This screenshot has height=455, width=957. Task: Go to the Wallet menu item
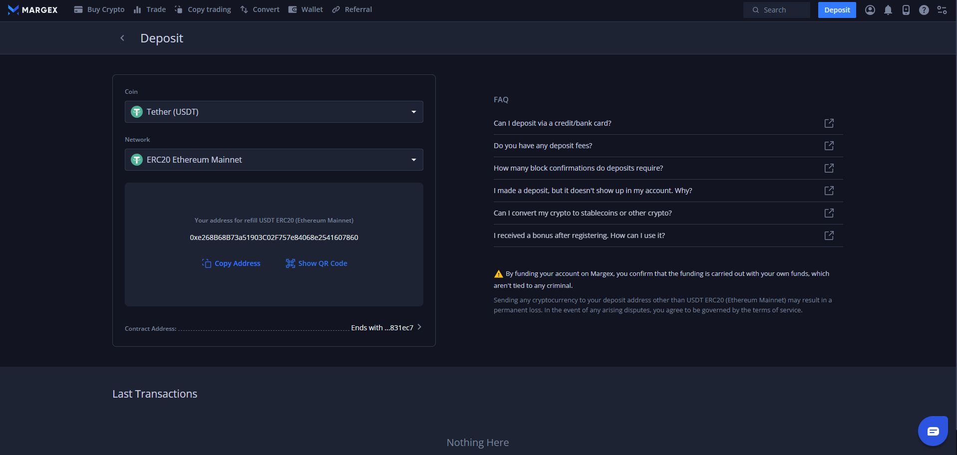[306, 9]
